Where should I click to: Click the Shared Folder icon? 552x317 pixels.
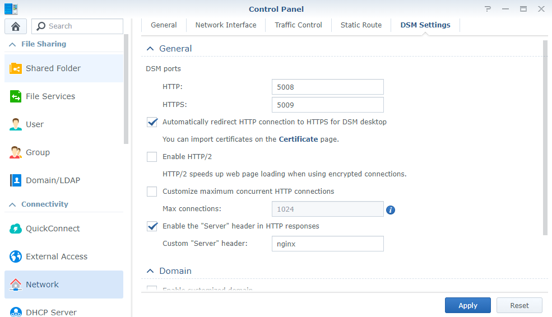point(16,68)
